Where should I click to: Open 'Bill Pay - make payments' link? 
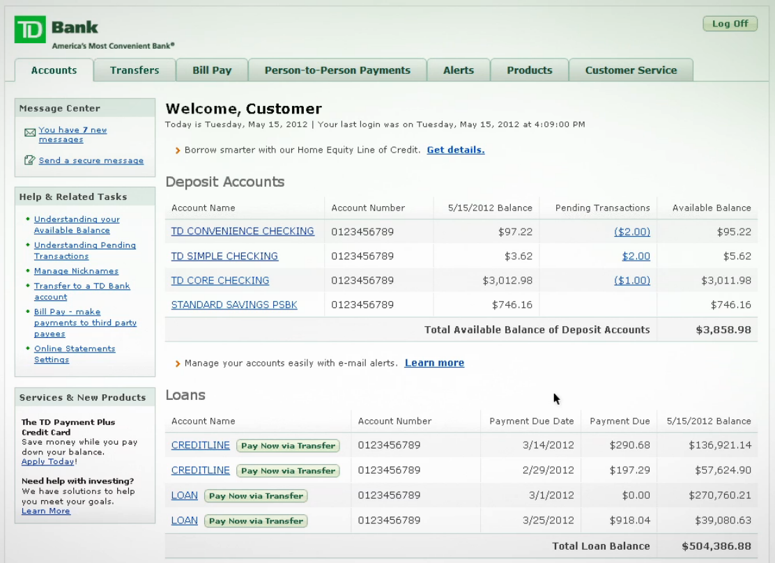tap(85, 323)
